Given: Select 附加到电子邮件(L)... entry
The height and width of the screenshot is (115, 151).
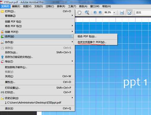Looking at the screenshot, I should 37,67.
